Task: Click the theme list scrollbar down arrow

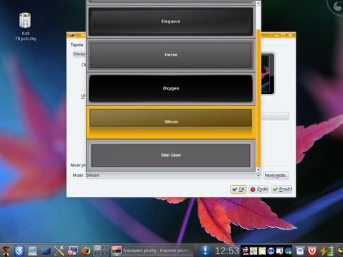Action: 258,170
